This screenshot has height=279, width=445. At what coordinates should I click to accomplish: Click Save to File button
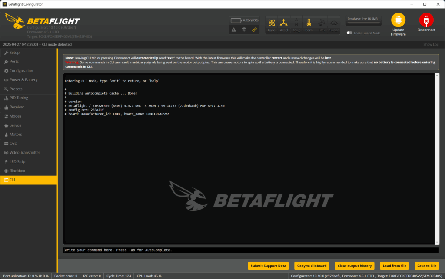[x=427, y=266]
